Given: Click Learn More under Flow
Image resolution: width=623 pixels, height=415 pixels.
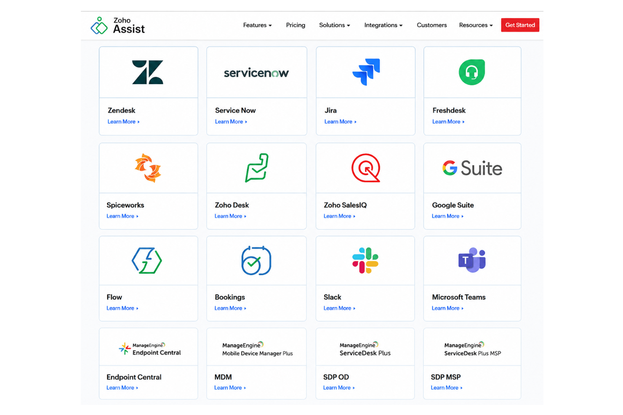Looking at the screenshot, I should tap(122, 308).
